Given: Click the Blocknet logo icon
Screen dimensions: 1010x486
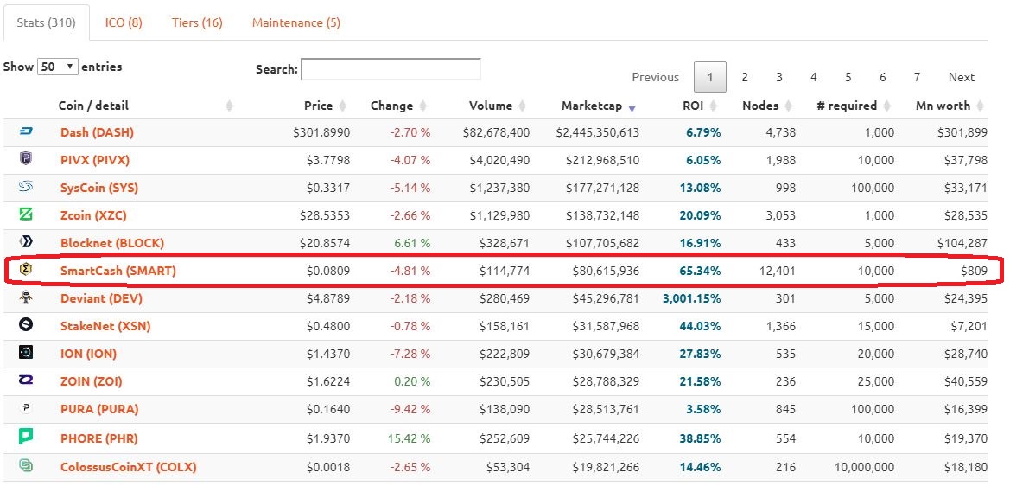Looking at the screenshot, I should tap(27, 242).
